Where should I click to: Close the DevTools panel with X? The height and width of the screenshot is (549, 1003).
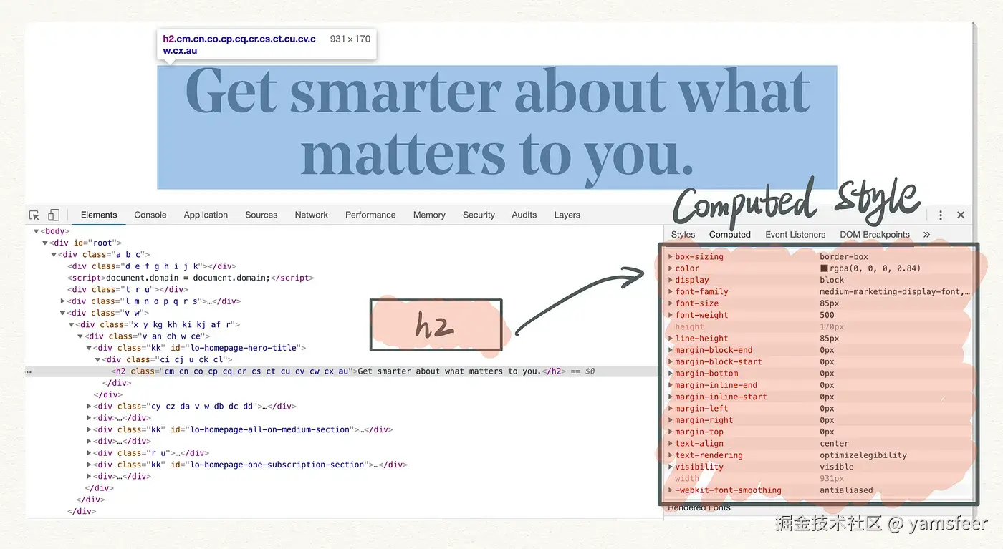961,215
